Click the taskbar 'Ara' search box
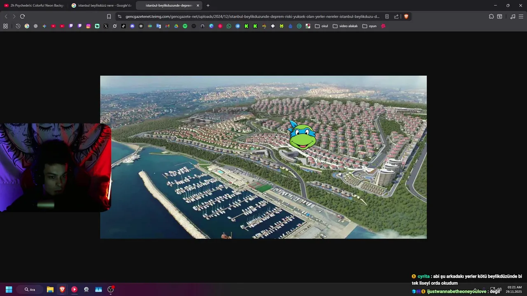This screenshot has width=527, height=296. 30,289
